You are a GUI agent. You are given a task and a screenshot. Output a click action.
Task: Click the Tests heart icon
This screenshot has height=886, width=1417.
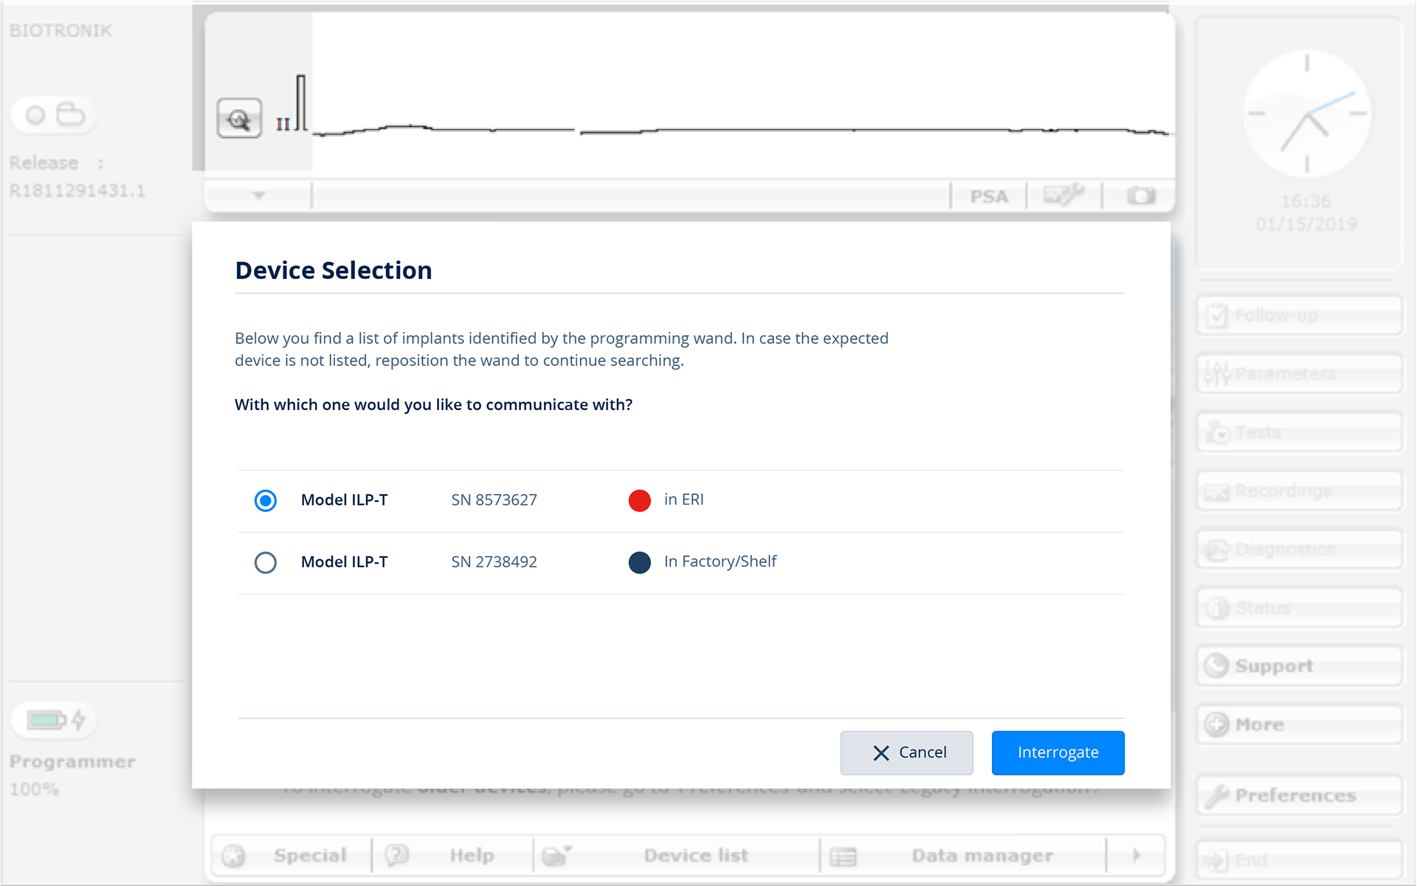coord(1217,432)
